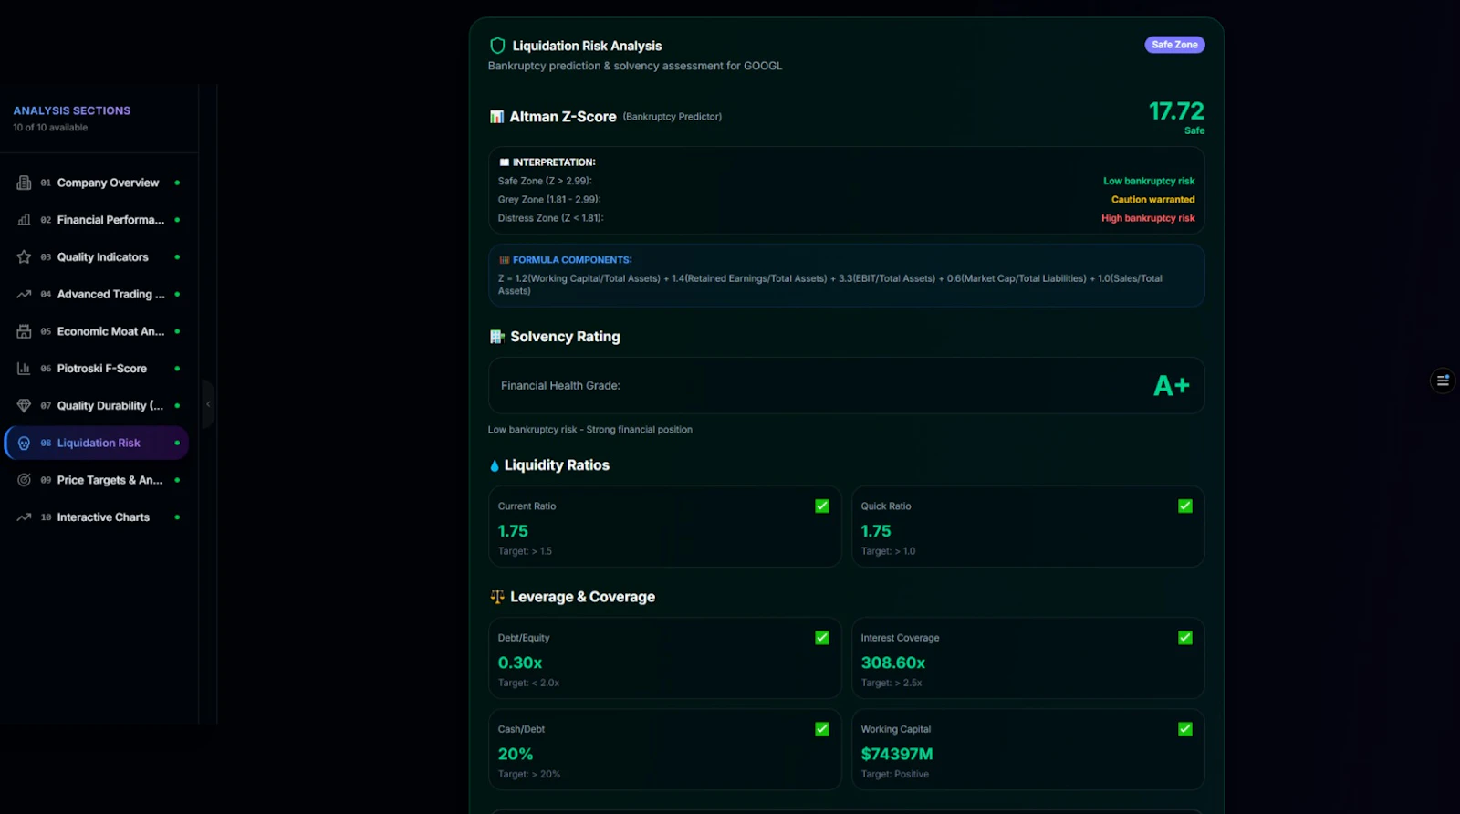This screenshot has height=814, width=1460.
Task: Click the Quick Ratio checkmark
Action: (1185, 506)
